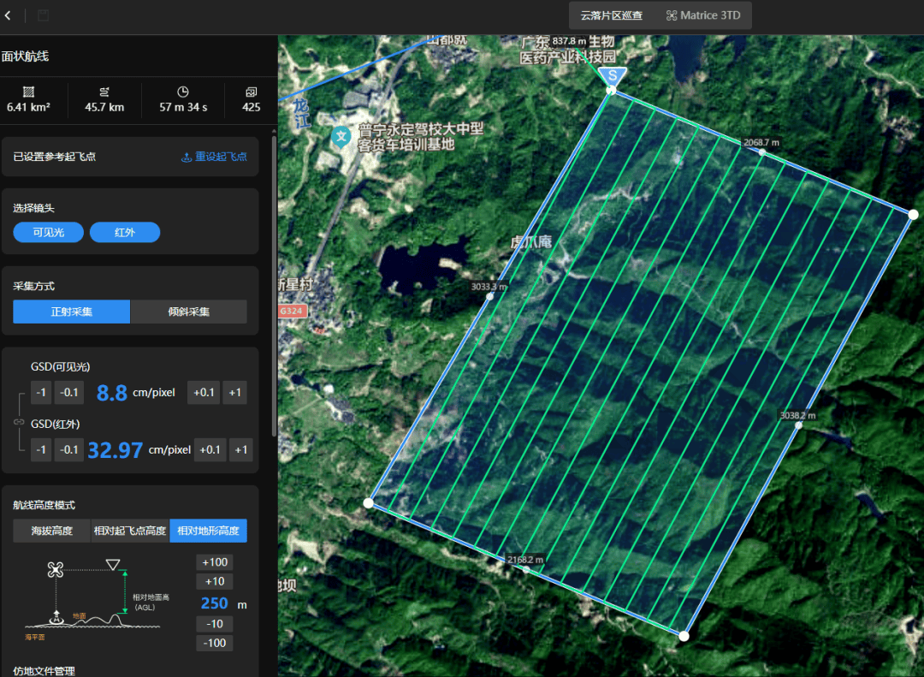Toggle the 红外 infrared lens
The width and height of the screenshot is (924, 677).
tap(125, 233)
